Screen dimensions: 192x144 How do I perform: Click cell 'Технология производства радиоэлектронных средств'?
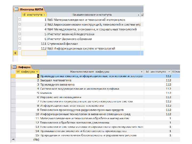tap(91, 110)
